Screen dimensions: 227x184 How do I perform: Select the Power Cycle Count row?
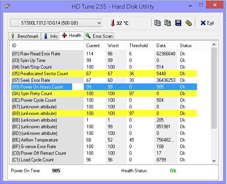coord(104,100)
